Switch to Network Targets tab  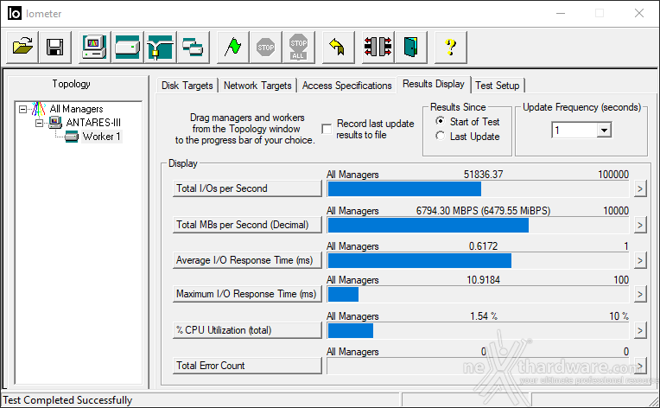[257, 86]
